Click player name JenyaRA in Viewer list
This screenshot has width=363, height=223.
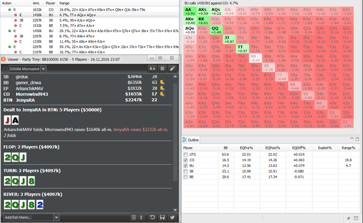pyautogui.click(x=25, y=100)
